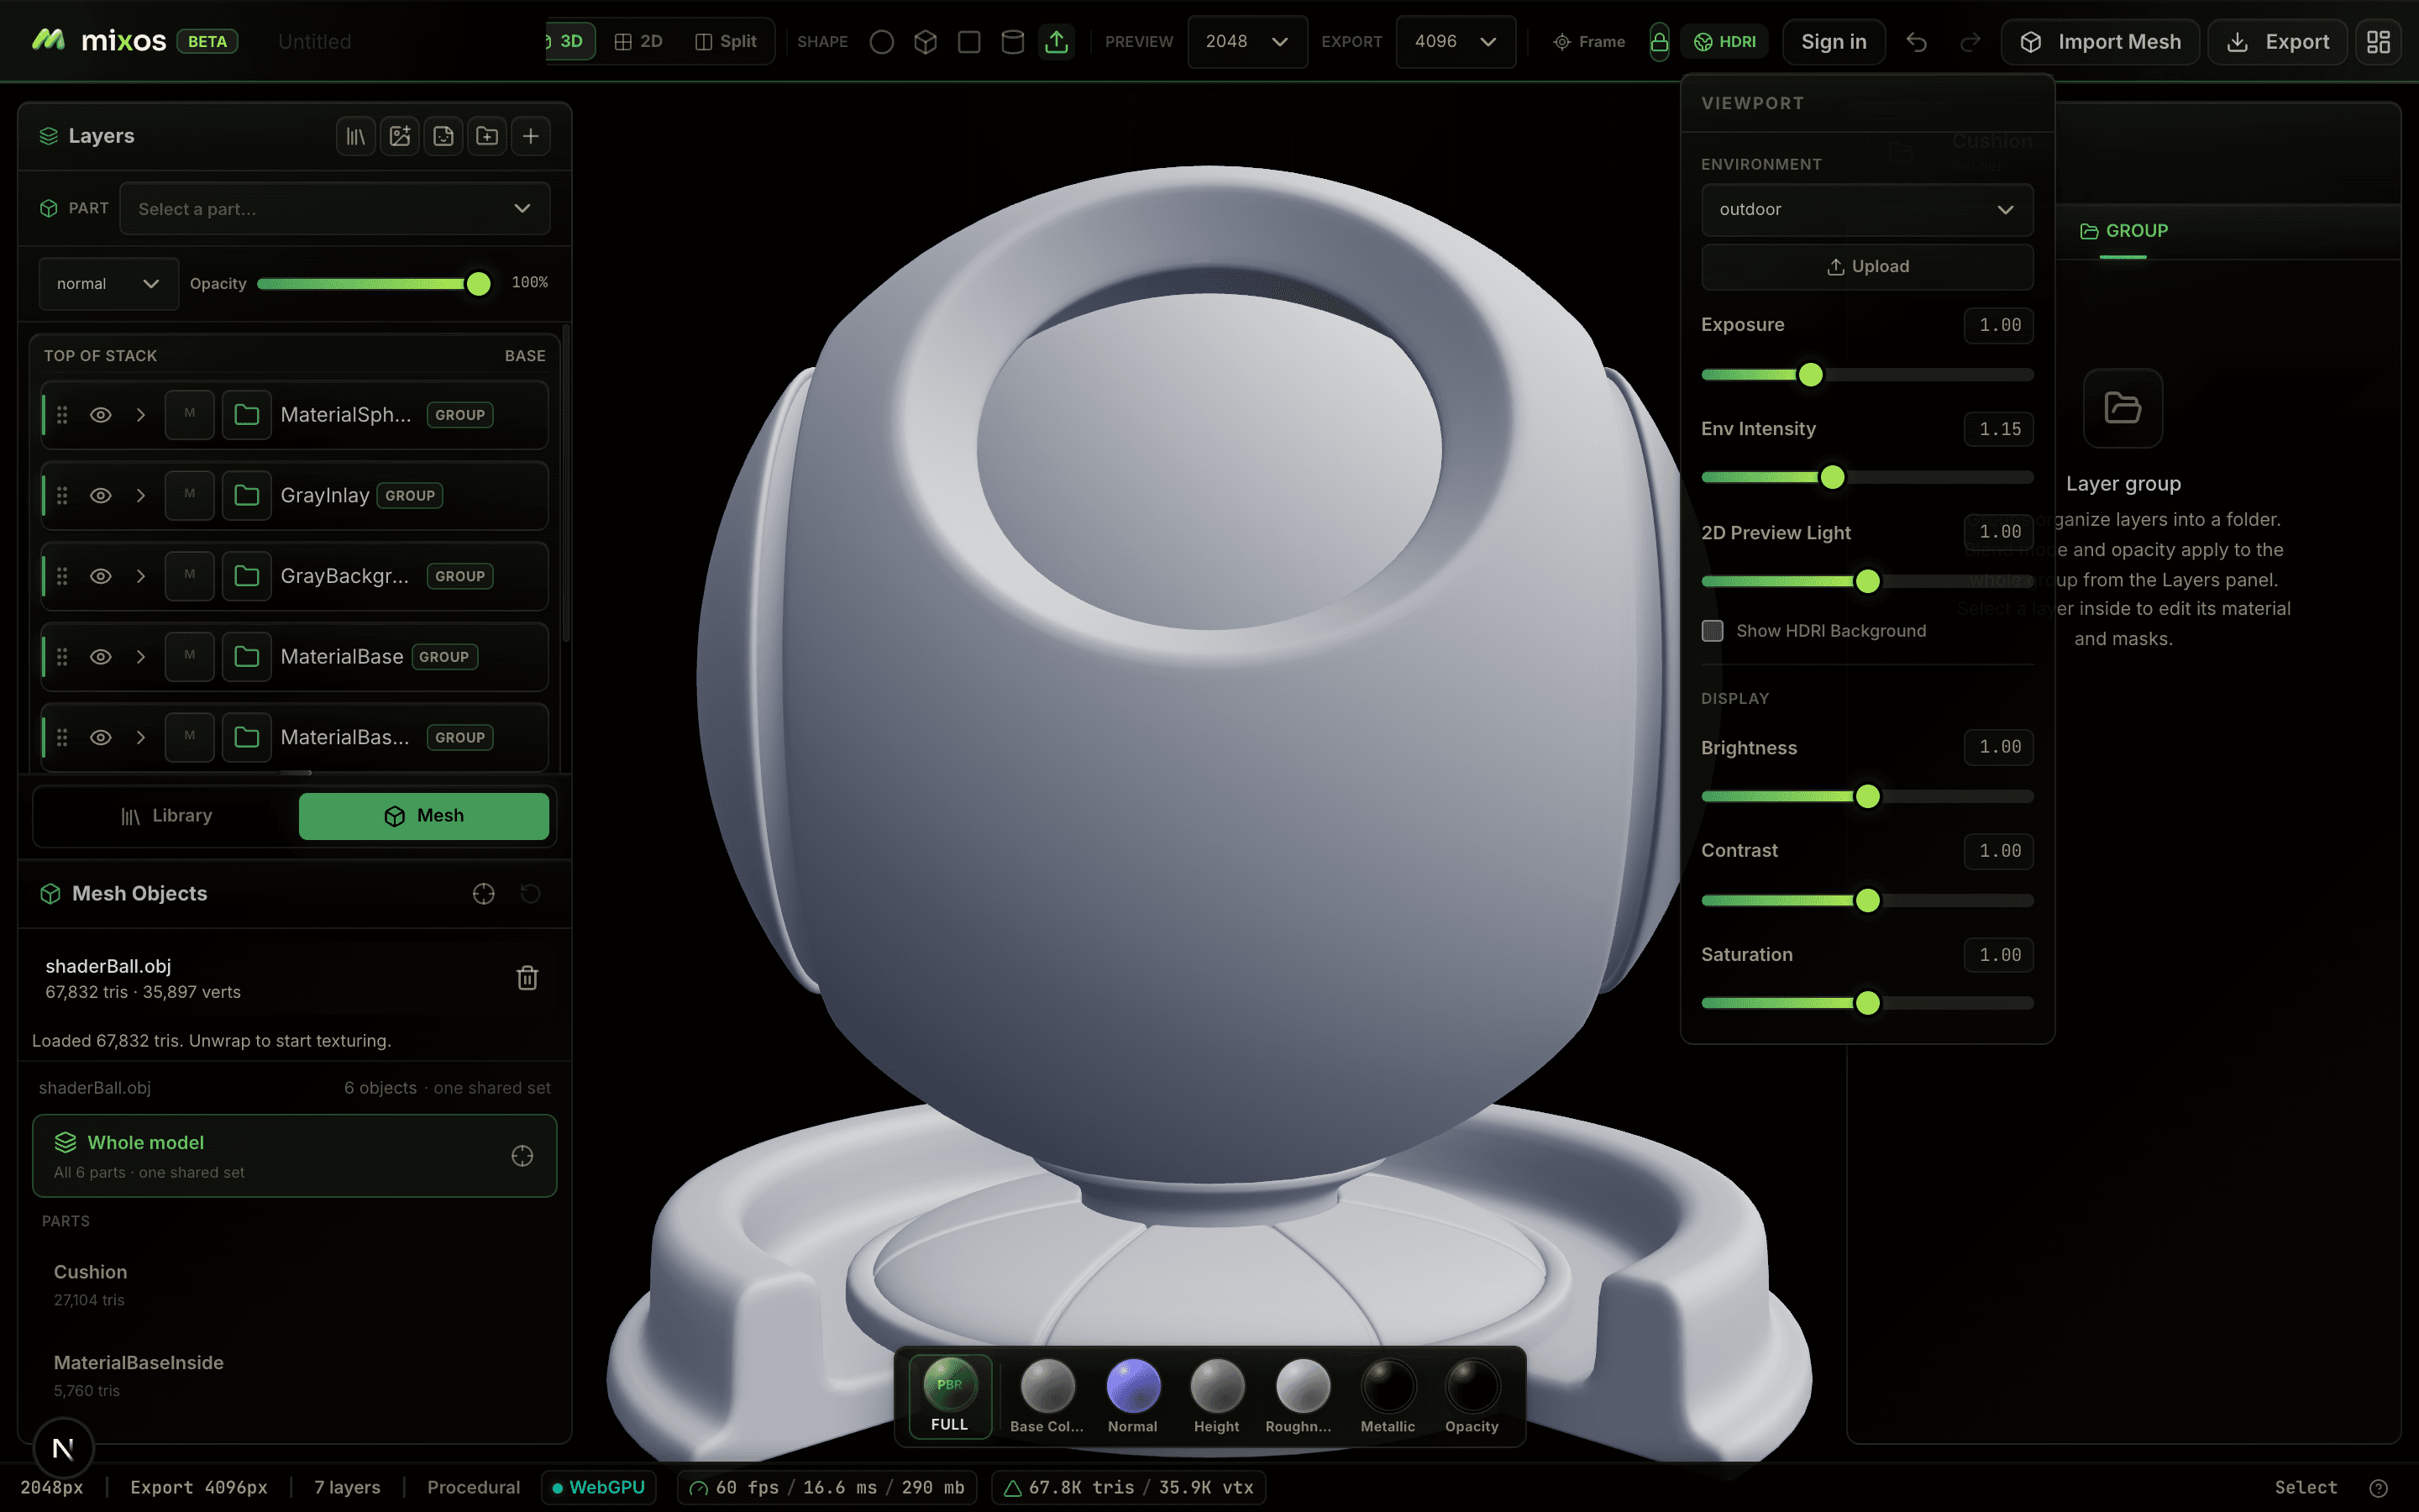
Task: Open the Preview 2048 resolution dropdown
Action: point(1246,42)
